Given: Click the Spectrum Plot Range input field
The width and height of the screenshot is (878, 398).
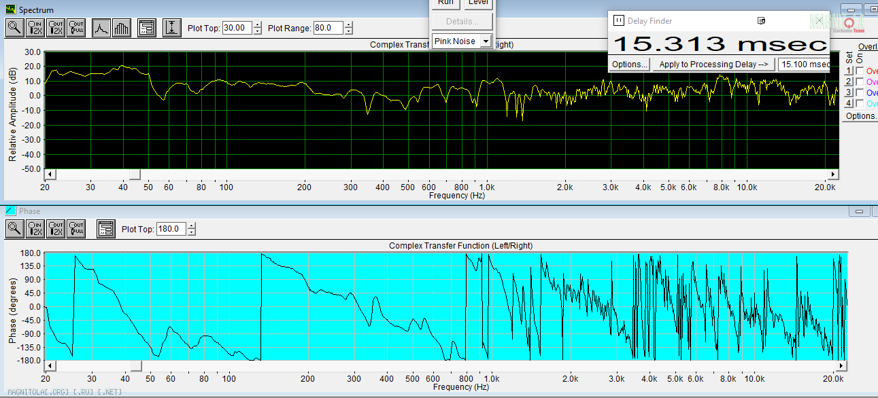Looking at the screenshot, I should (329, 28).
